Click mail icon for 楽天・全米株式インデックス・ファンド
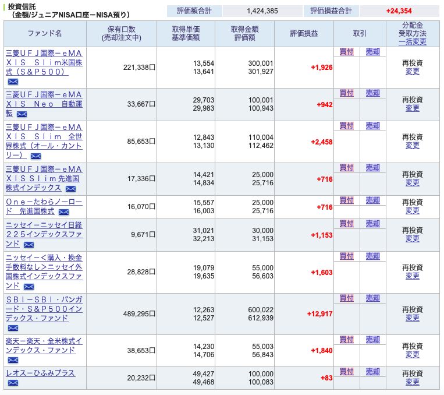 click(x=13, y=361)
